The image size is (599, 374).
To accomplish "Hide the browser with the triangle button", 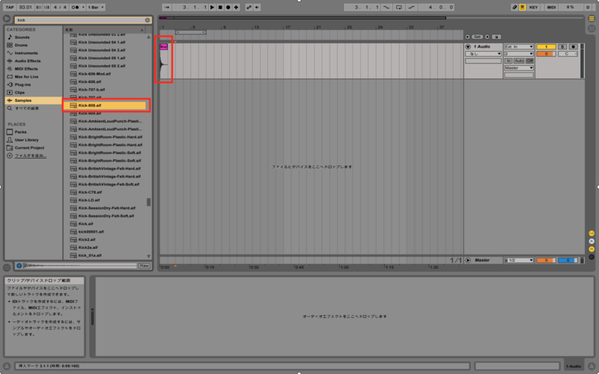I will pyautogui.click(x=7, y=19).
